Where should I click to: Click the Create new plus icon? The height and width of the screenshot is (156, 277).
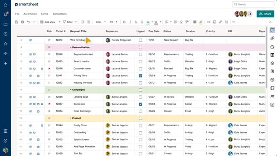(x=6, y=63)
